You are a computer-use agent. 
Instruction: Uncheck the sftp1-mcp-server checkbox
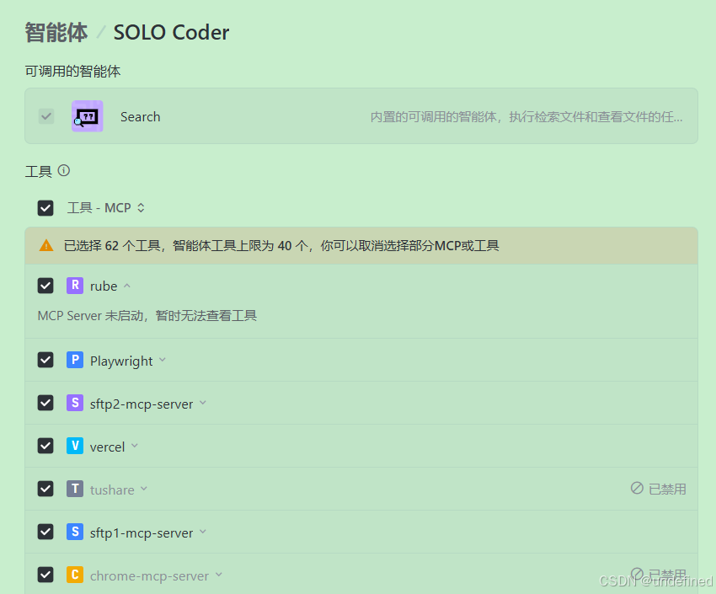[x=45, y=532]
